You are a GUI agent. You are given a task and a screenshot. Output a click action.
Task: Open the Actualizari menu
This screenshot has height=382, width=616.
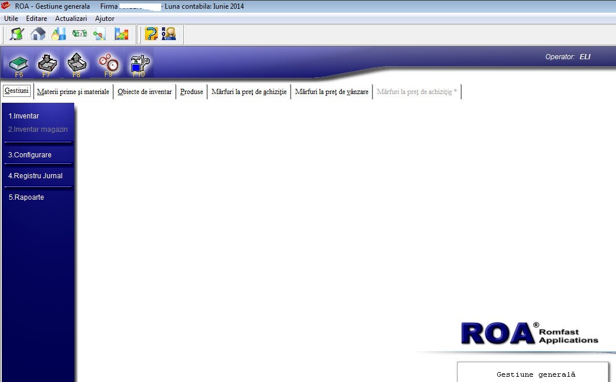coord(71,19)
